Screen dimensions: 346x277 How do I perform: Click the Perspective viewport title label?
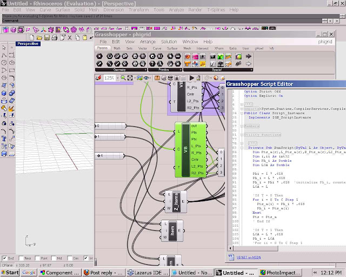(27, 44)
